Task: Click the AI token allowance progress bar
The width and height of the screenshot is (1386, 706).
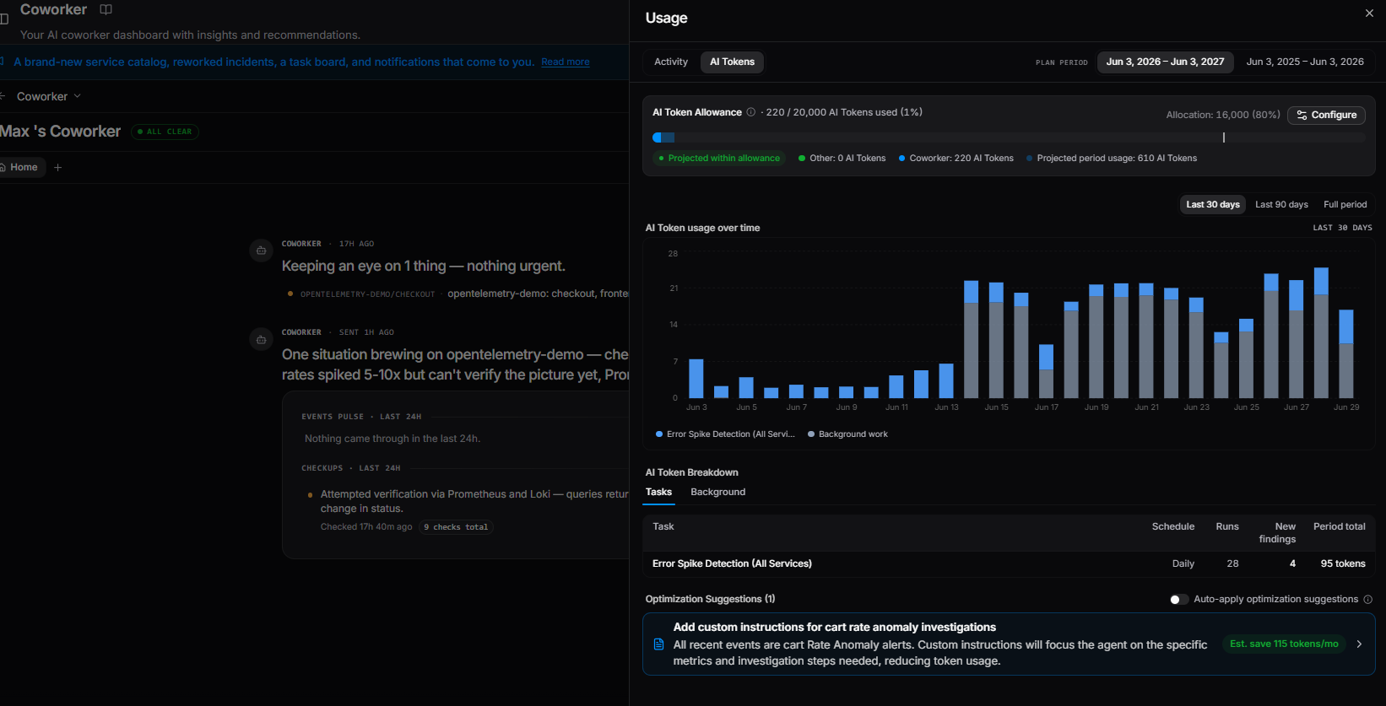Action: point(1009,137)
